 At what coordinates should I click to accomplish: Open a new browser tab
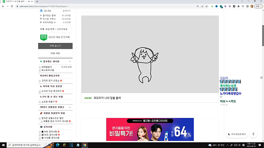[x=37, y=2]
